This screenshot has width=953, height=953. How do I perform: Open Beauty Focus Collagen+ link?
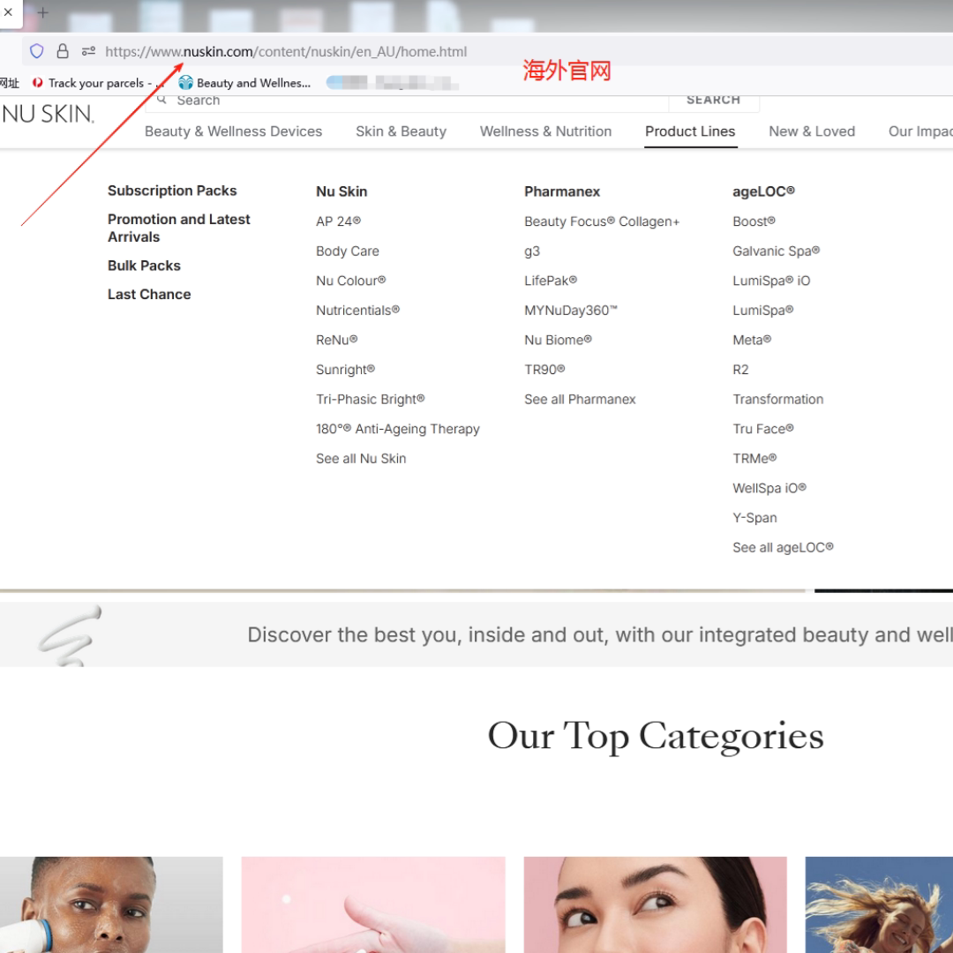602,221
